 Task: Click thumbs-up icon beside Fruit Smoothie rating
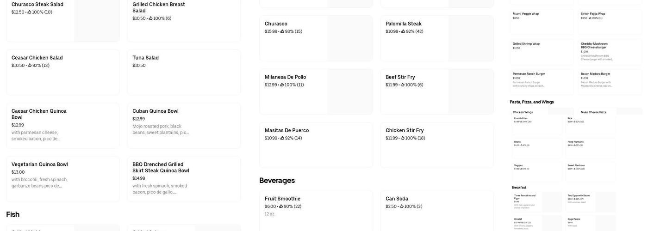(281, 207)
